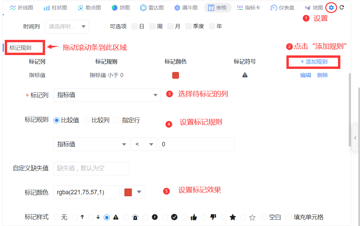Click 编辑 for the 指标值 rule
The height and width of the screenshot is (226, 360).
(305, 75)
